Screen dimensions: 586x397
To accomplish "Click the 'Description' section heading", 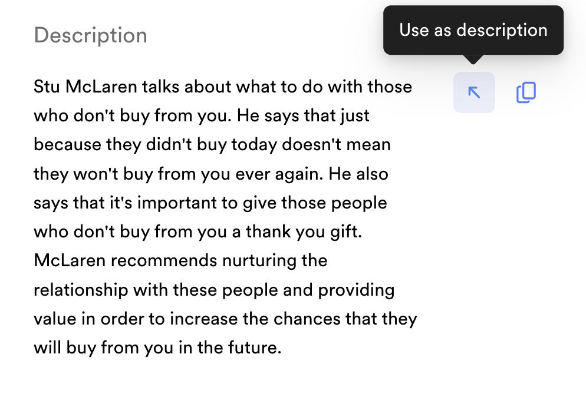I will point(90,35).
